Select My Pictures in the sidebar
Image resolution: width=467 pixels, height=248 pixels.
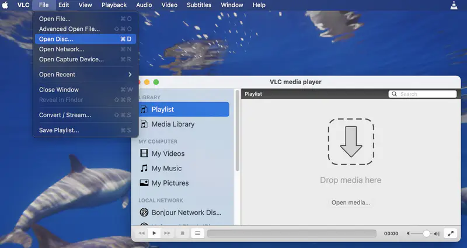pos(184,183)
